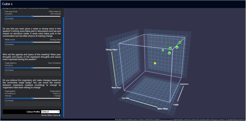
Task: Click the blue vertical scrollbar of the questions panel
Action: [x=64, y=67]
